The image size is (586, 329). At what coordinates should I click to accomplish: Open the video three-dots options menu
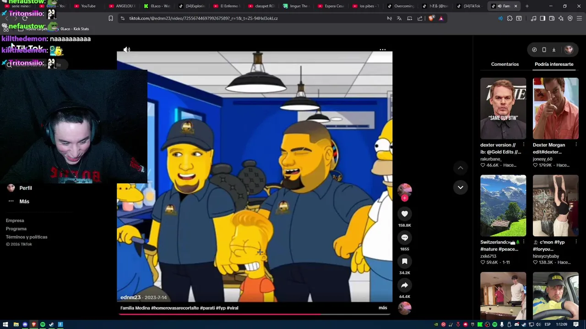(383, 49)
